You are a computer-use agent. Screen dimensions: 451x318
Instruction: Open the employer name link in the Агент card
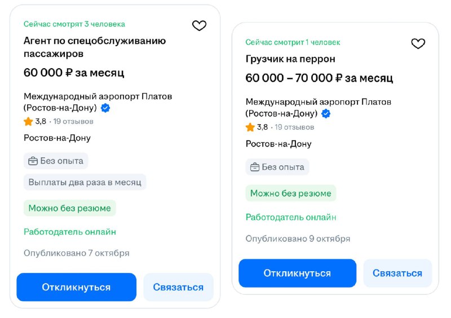coord(98,101)
